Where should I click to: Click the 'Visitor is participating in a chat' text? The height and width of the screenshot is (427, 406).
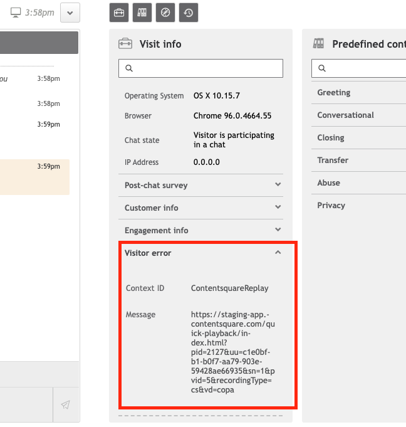pyautogui.click(x=234, y=140)
